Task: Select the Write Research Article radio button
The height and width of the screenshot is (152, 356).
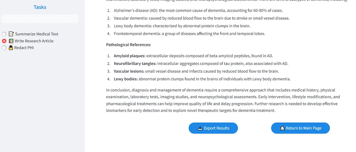Action: [4, 41]
